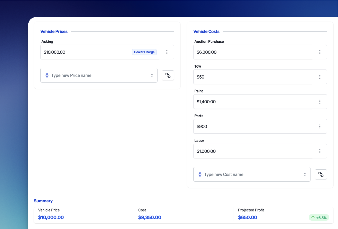Click the Summary heading
This screenshot has width=338, height=229.
pos(43,201)
